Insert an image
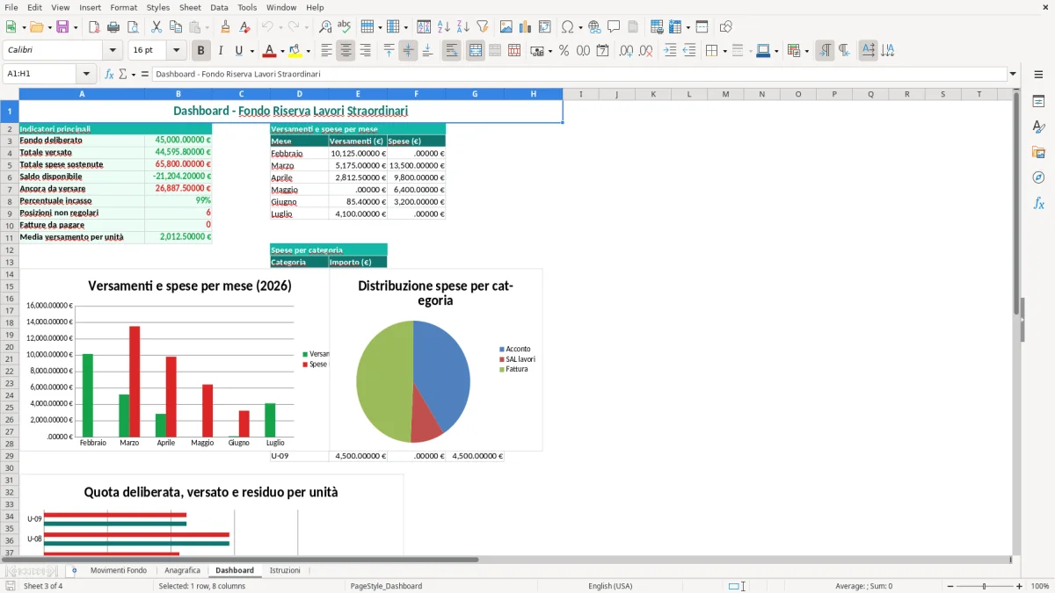Image resolution: width=1055 pixels, height=593 pixels. coord(506,27)
